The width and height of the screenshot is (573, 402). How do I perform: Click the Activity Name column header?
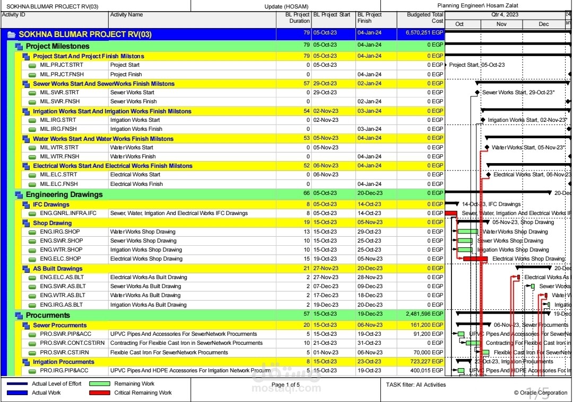(193, 20)
